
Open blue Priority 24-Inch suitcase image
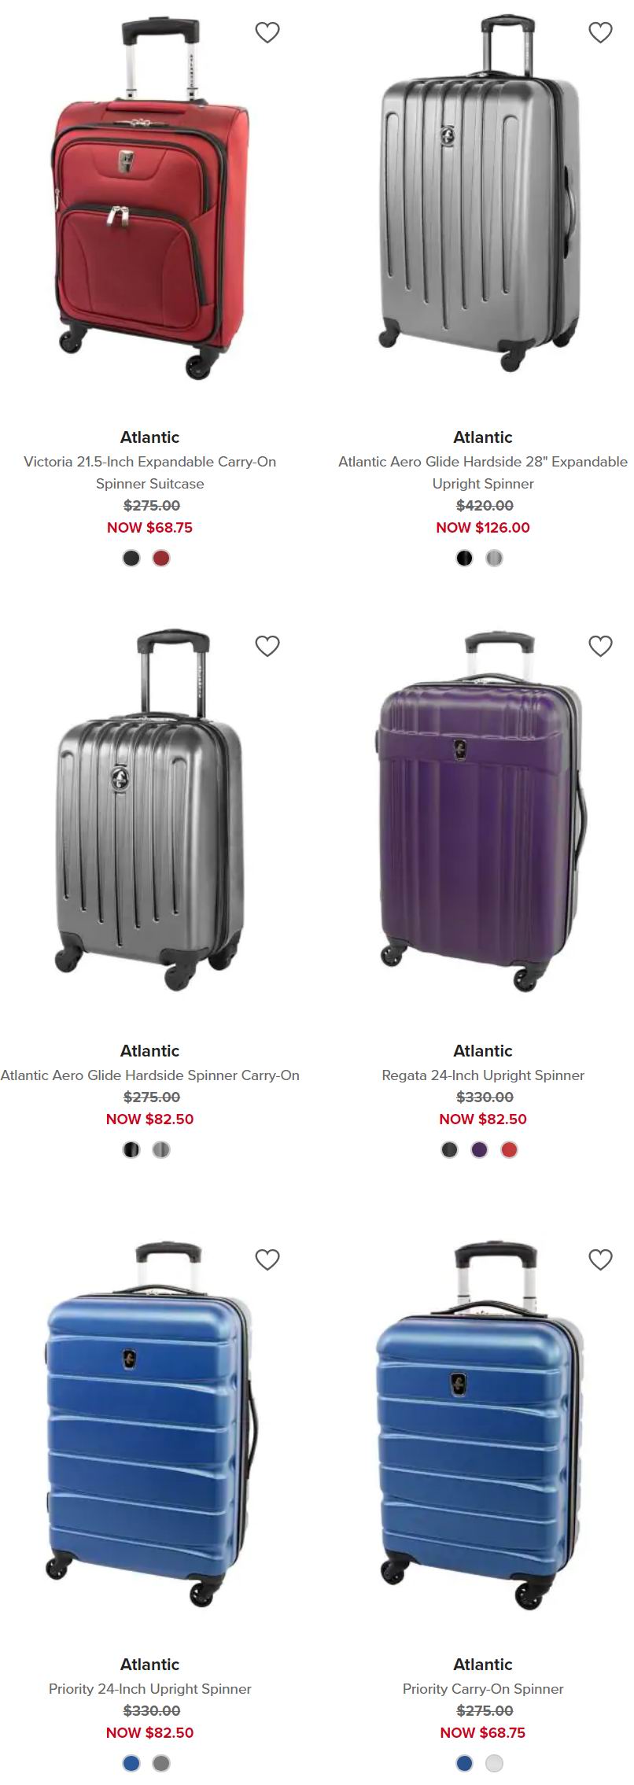pyautogui.click(x=150, y=1425)
